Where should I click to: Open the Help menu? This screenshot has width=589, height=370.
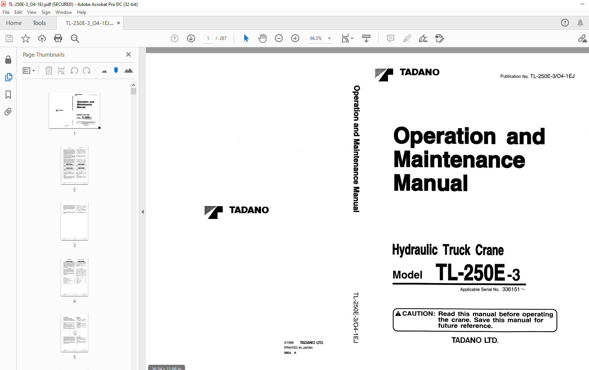(x=82, y=12)
